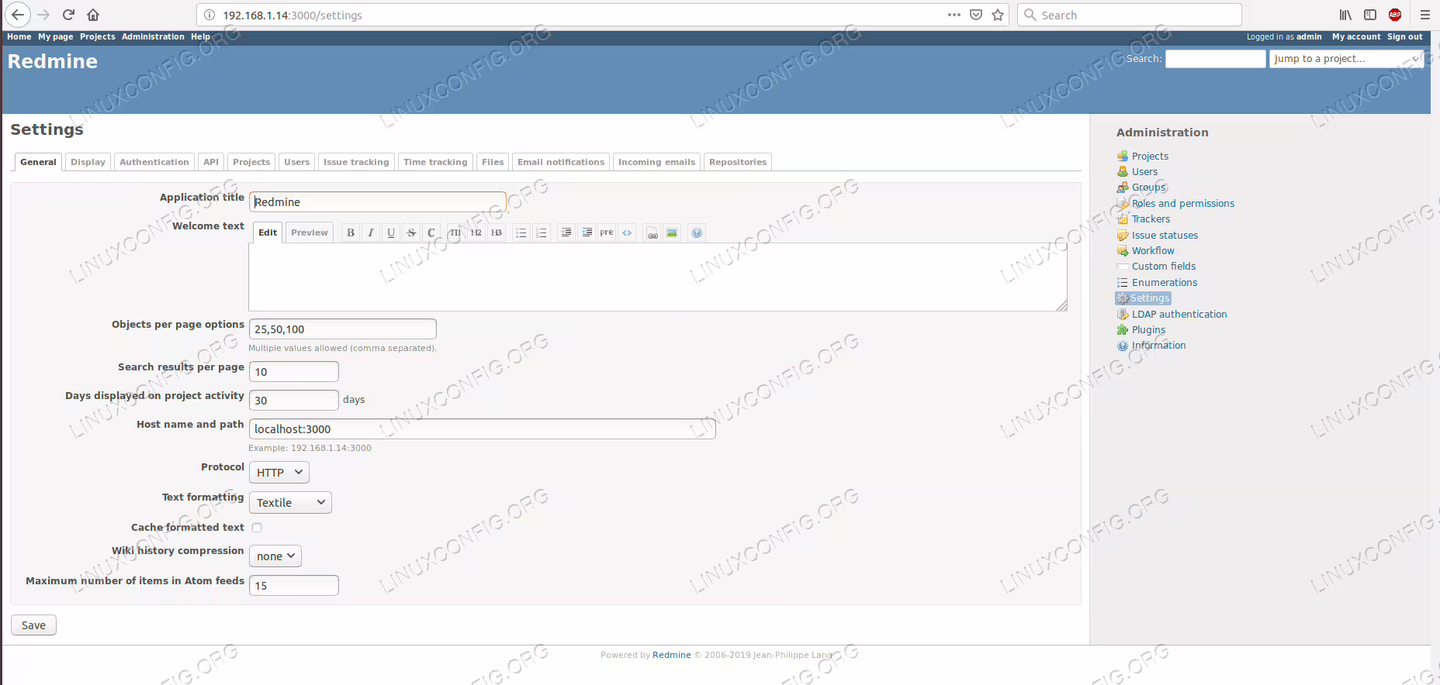
Task: Insert a wiki page link
Action: 652,232
